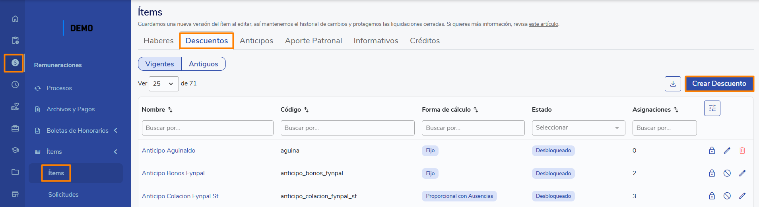Switch to Antiguos view
759x207 pixels.
203,64
